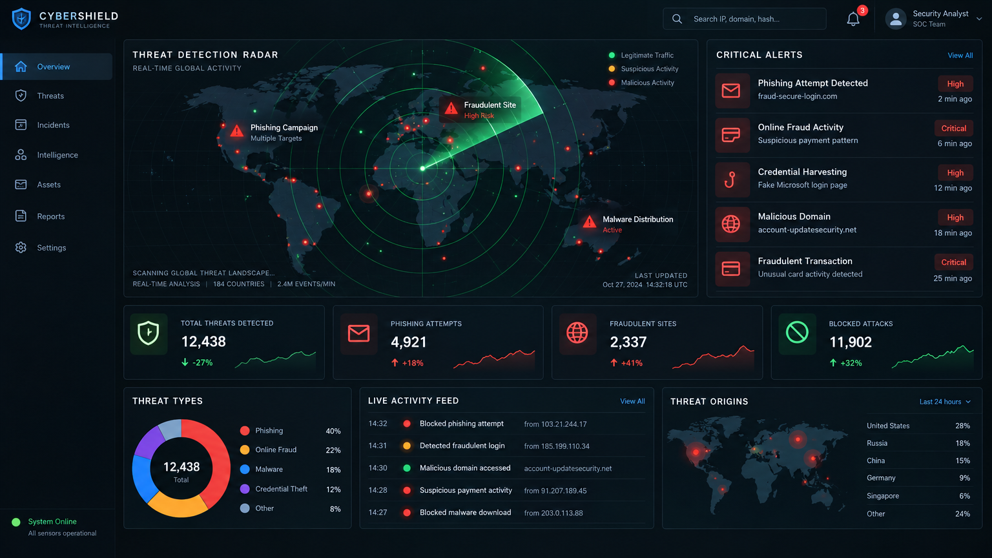
Task: View all critical alerts
Action: [x=960, y=56]
